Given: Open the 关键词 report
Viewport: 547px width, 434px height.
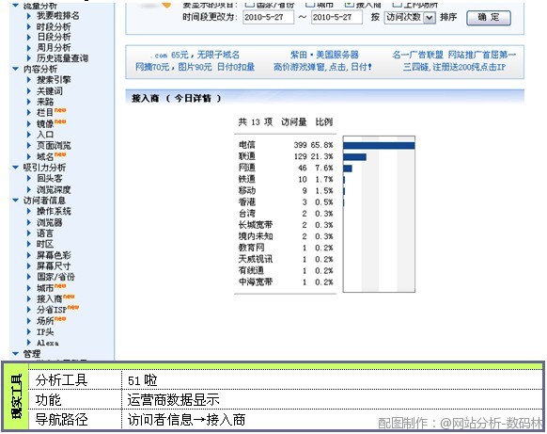Looking at the screenshot, I should coord(50,91).
